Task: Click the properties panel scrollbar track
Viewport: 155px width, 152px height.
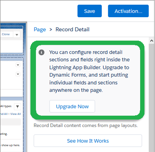Action: click(151, 98)
